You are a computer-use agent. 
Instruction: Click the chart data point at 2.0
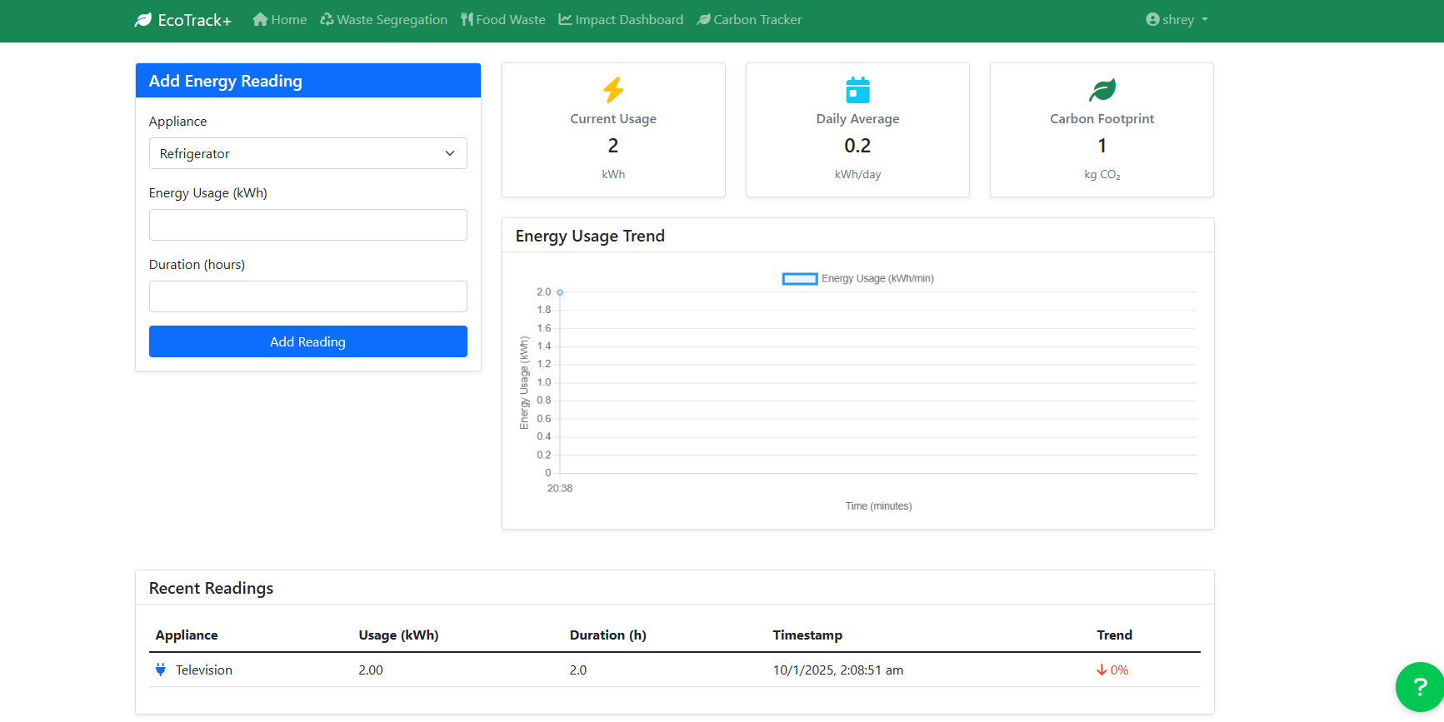[x=560, y=292]
